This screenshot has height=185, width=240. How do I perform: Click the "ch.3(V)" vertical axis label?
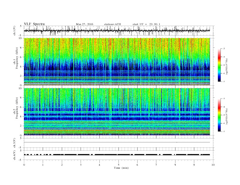pos(15,143)
